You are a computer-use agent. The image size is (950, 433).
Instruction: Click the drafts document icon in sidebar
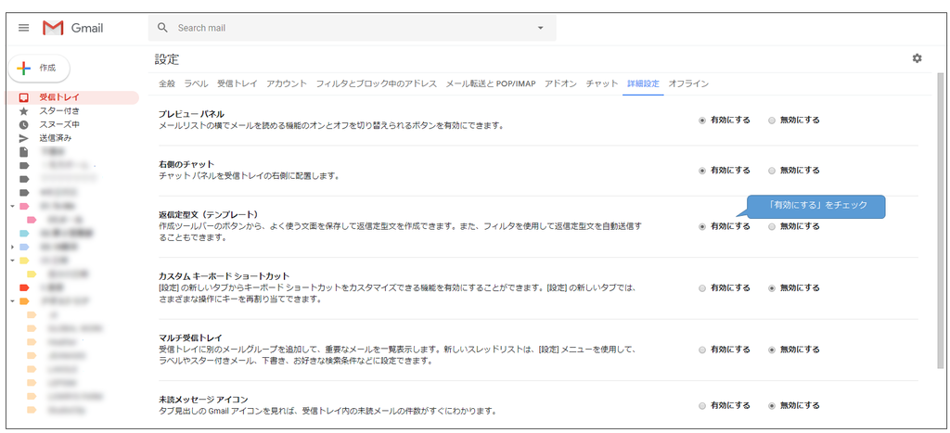(23, 152)
